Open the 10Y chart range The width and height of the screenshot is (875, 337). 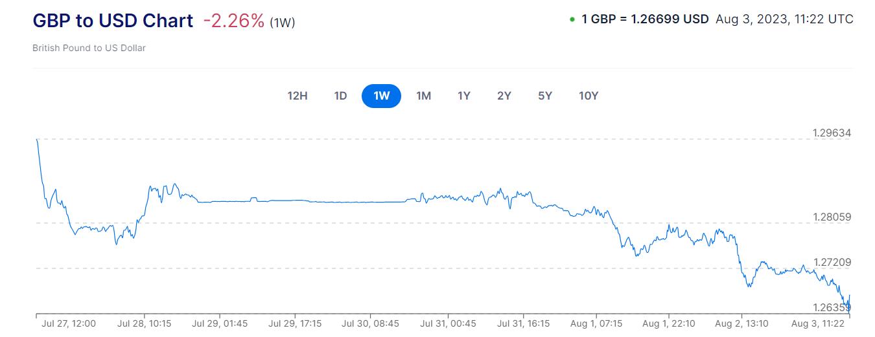[589, 96]
